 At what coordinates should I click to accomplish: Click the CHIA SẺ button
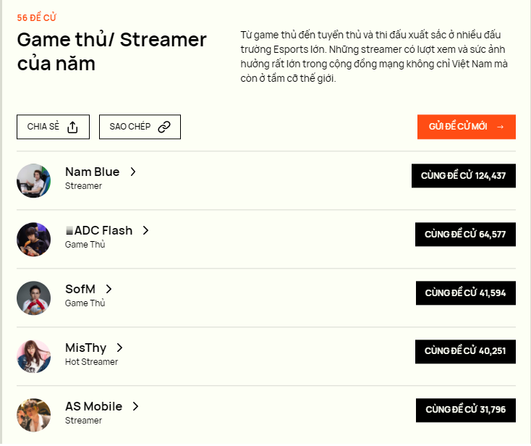point(53,127)
